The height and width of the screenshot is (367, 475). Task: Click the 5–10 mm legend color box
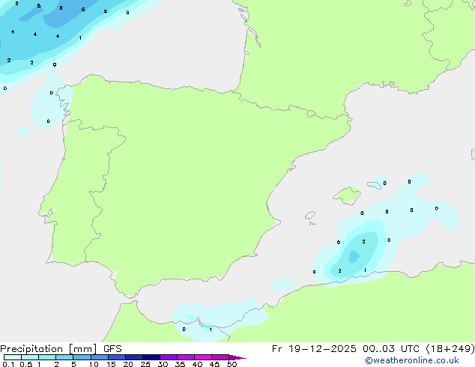pyautogui.click(x=82, y=357)
